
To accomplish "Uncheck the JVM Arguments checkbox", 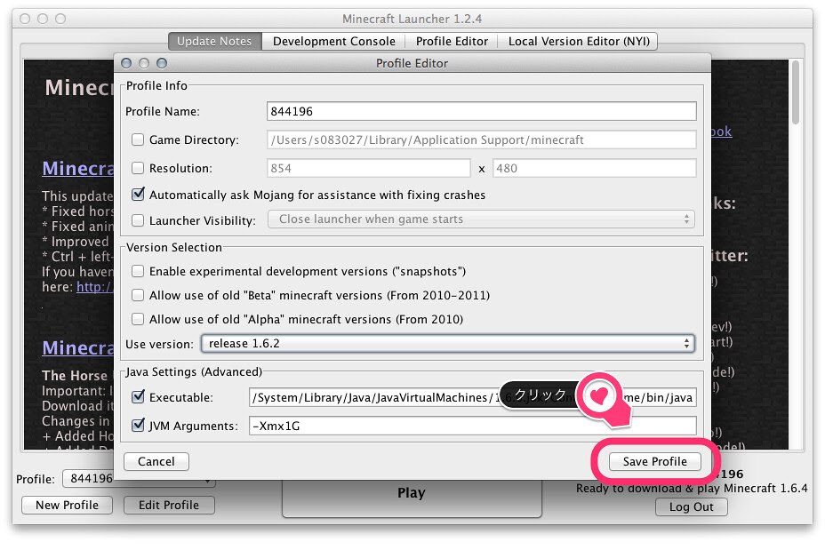I will pyautogui.click(x=138, y=426).
